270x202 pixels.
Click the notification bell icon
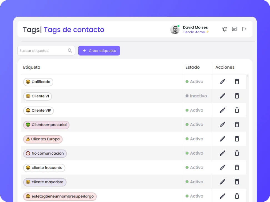click(224, 29)
